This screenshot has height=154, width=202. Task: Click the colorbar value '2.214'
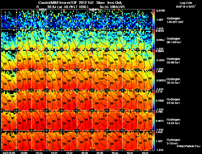(x=159, y=92)
